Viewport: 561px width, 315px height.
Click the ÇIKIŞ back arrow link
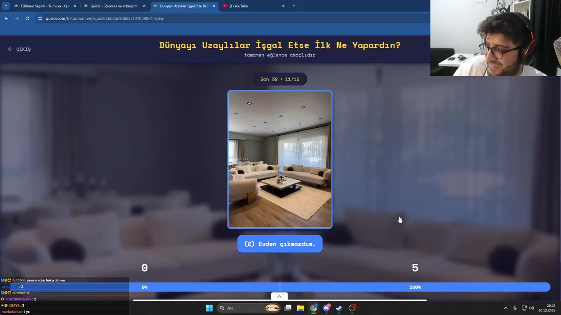(x=19, y=49)
